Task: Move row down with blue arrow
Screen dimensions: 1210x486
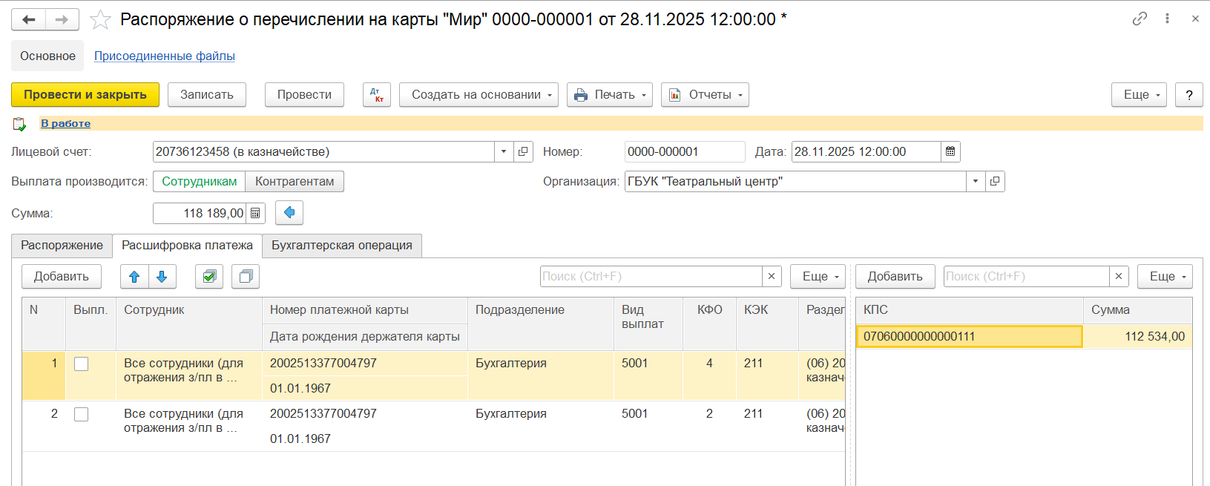Action: [162, 277]
